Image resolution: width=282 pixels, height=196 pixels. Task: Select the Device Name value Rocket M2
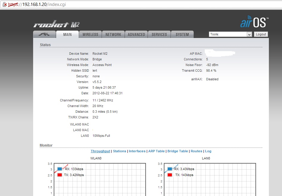[x=100, y=54]
